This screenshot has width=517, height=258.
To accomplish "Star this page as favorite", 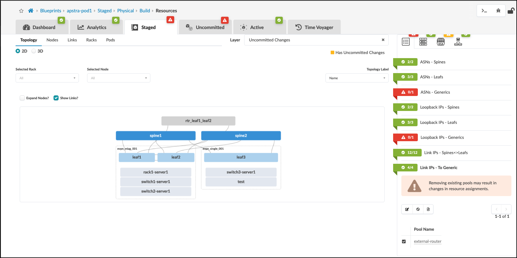I will [21, 11].
